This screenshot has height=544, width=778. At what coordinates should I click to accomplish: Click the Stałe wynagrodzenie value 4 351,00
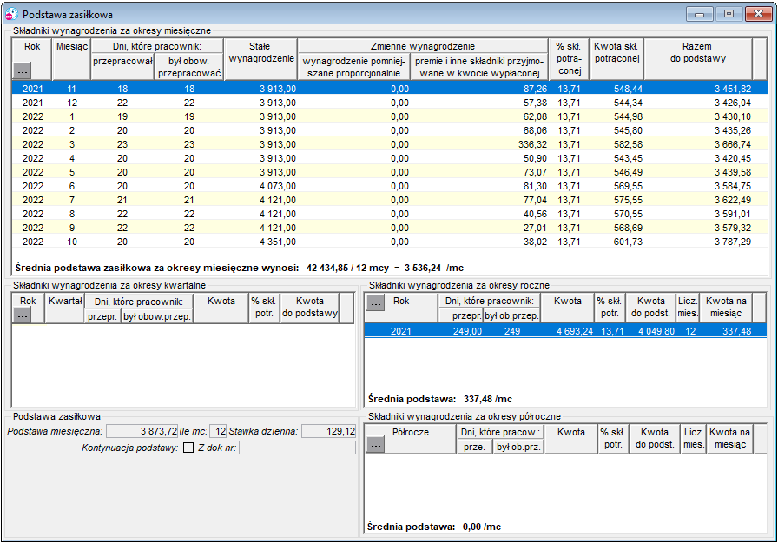coord(278,242)
